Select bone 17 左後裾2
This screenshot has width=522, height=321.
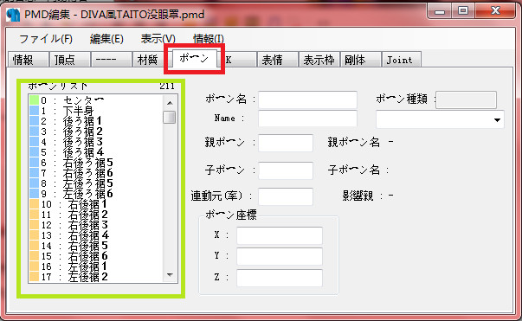click(95, 277)
